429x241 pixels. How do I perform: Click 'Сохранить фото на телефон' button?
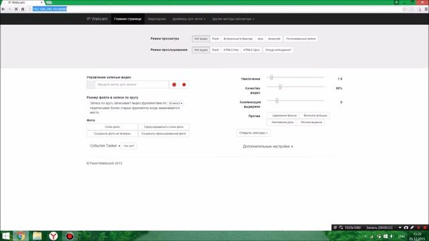click(x=113, y=134)
